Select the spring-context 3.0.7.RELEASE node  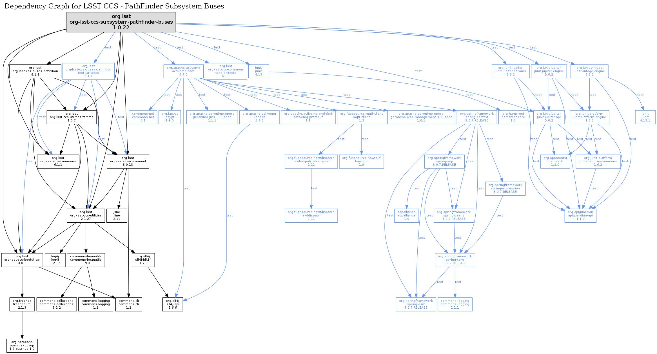tap(477, 117)
